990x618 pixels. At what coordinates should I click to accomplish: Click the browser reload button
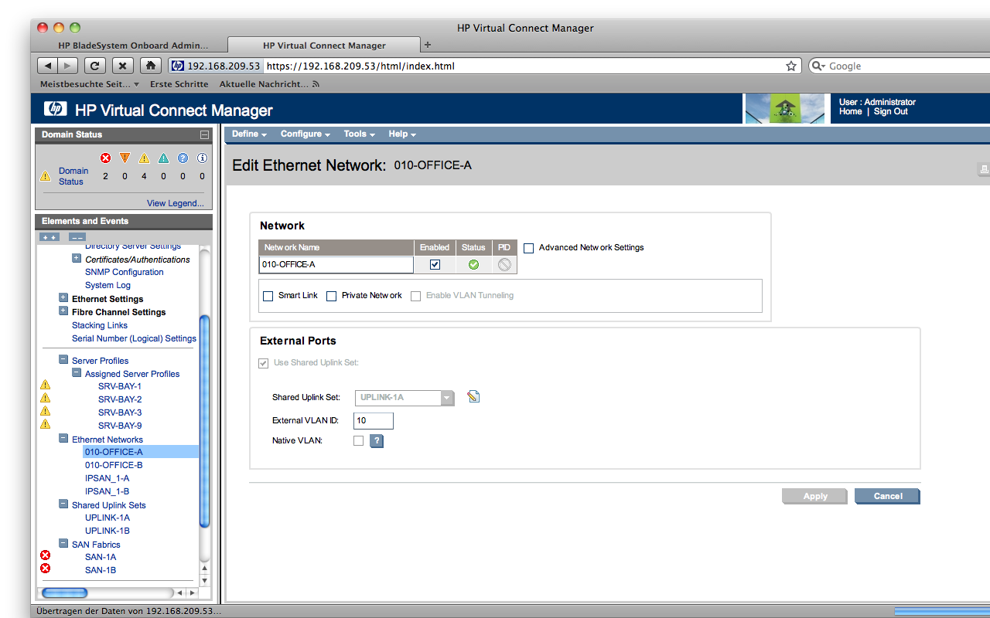(94, 66)
